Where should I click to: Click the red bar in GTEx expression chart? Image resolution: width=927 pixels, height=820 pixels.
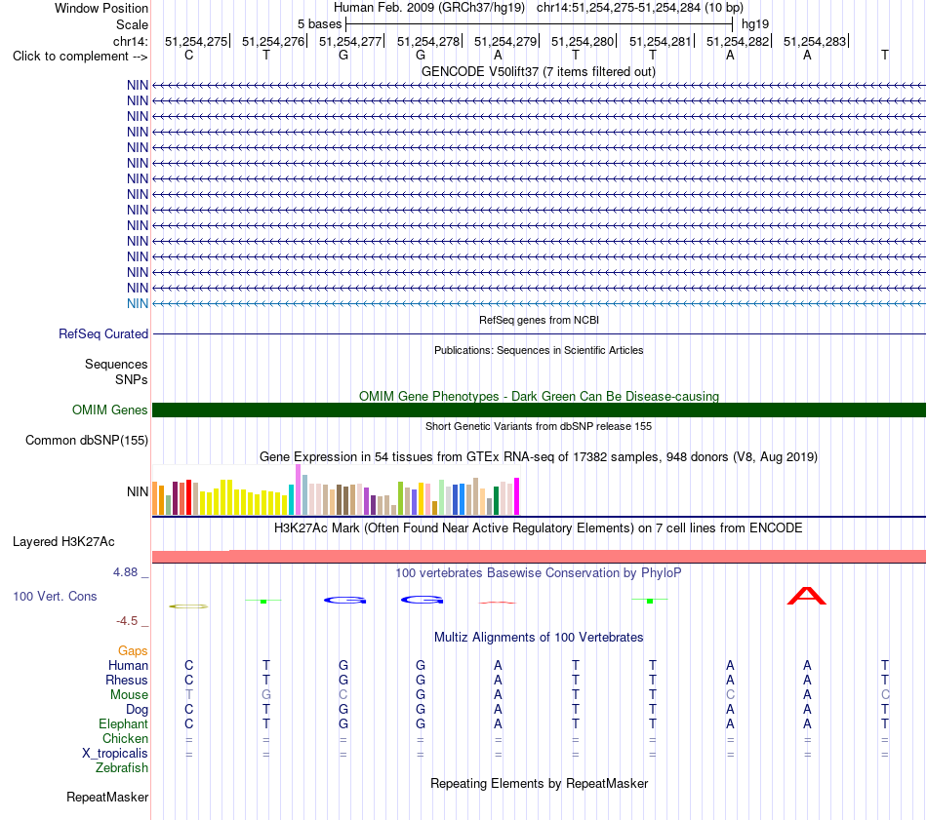click(x=188, y=497)
